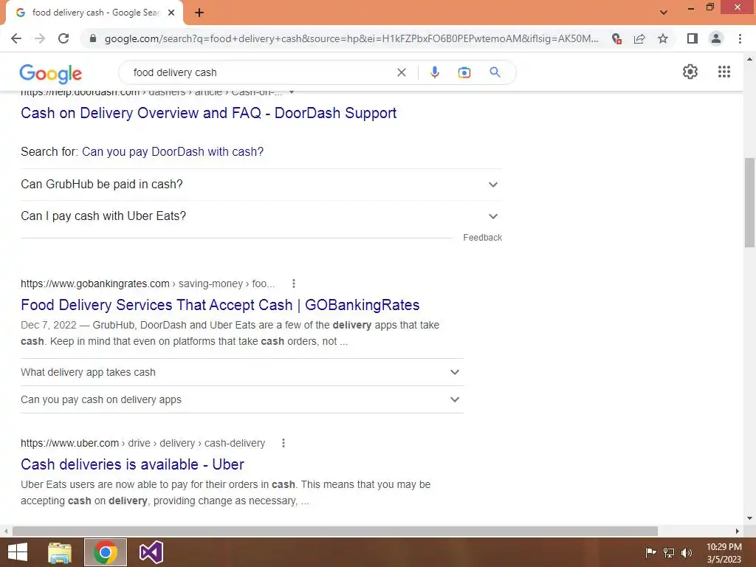Open the DoorDash URL dropdown arrow
The width and height of the screenshot is (756, 567).
[291, 92]
